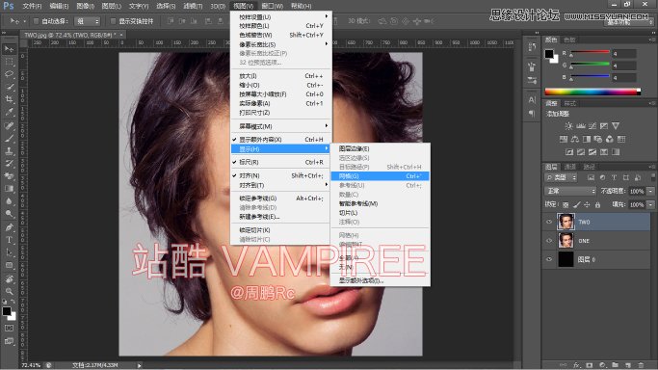Choose 智能参考线(M) in submenu
Image resolution: width=658 pixels, height=370 pixels.
(380, 203)
